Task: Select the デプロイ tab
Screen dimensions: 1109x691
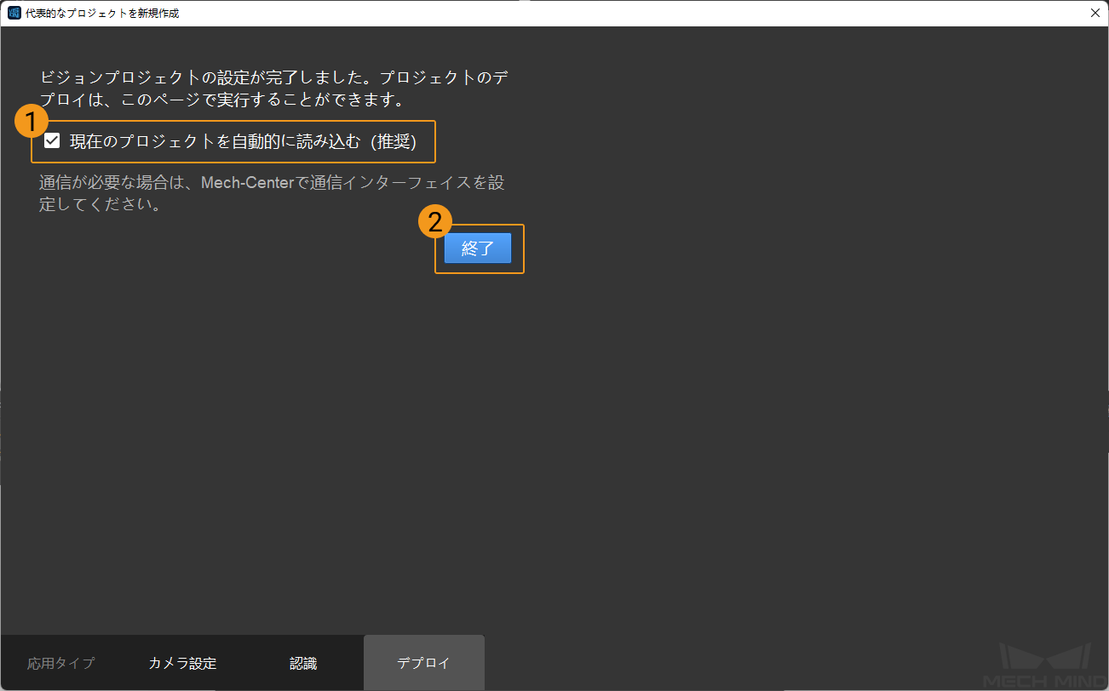Action: [424, 663]
